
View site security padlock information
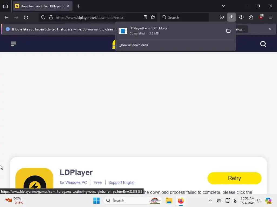[51, 18]
